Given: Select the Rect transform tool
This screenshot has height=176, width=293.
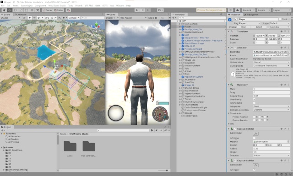Looking at the screenshot, I should [27, 10].
